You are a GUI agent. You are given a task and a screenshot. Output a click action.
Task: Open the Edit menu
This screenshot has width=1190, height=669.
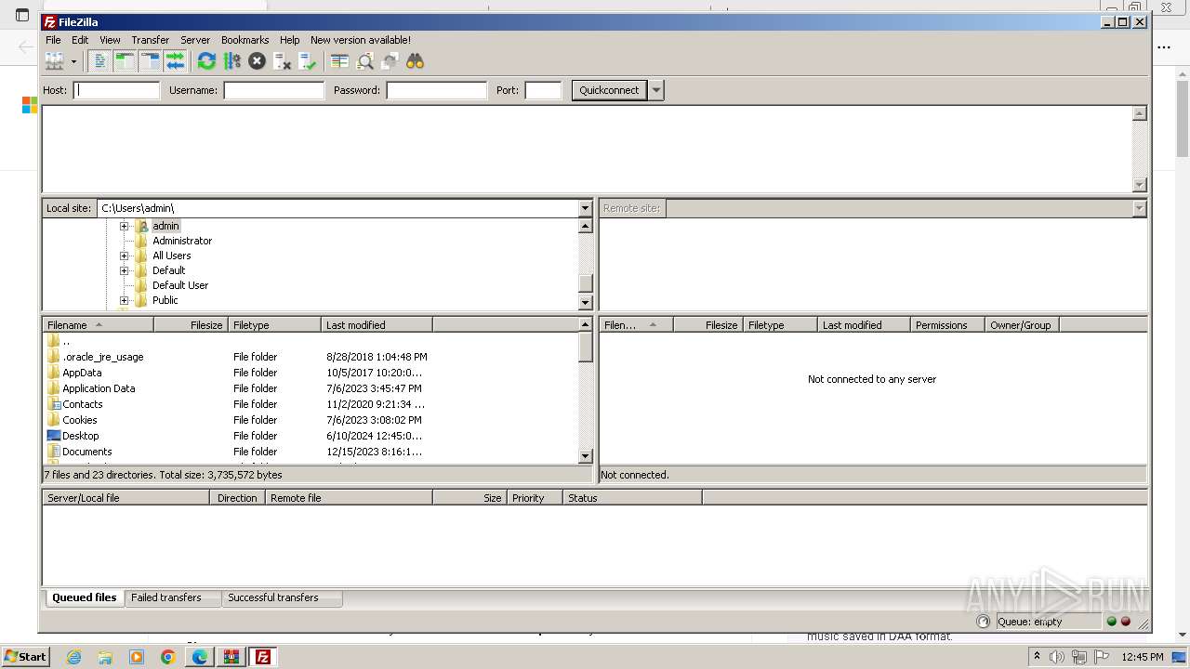[80, 40]
